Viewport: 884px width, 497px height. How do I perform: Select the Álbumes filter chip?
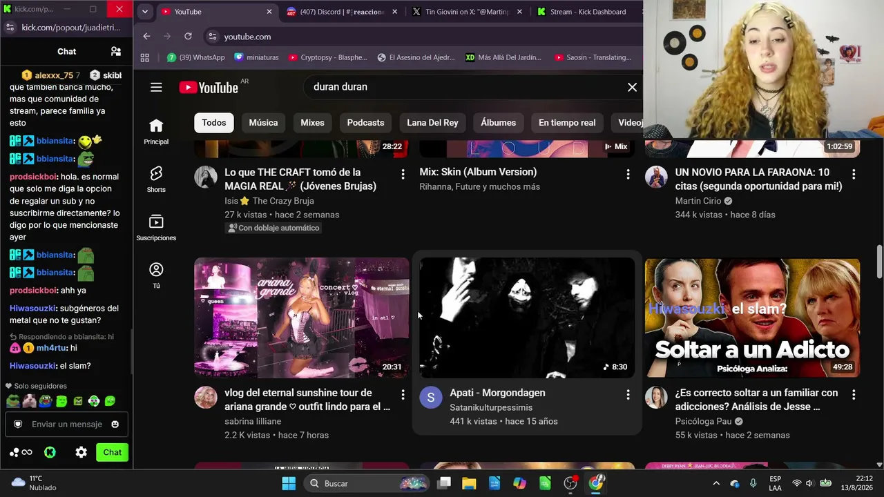point(498,123)
